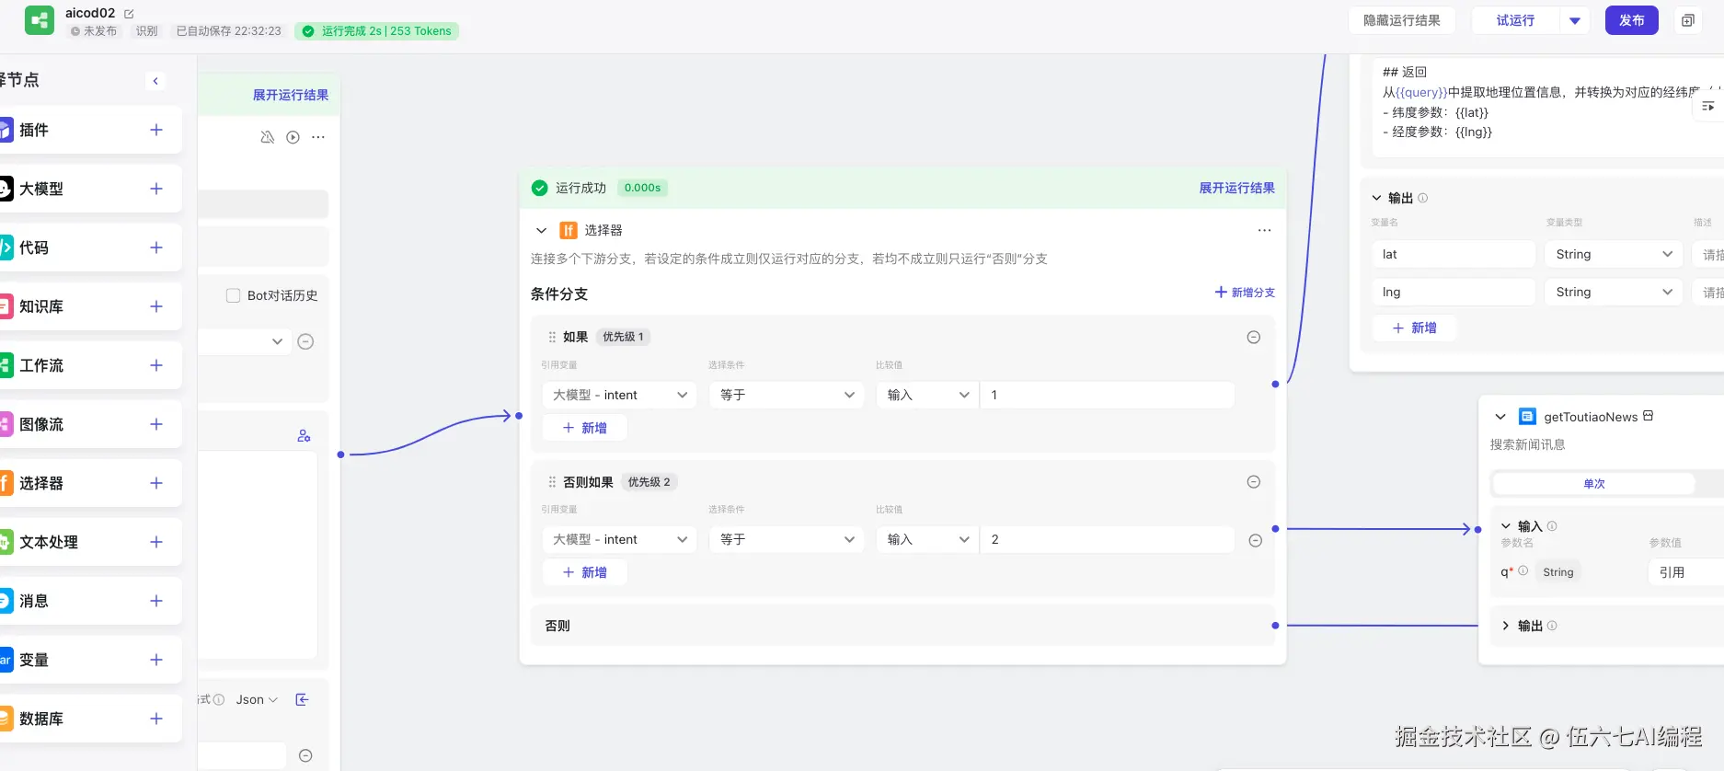Add a 图像流 node with its plus icon
Image resolution: width=1724 pixels, height=771 pixels.
pos(156,424)
